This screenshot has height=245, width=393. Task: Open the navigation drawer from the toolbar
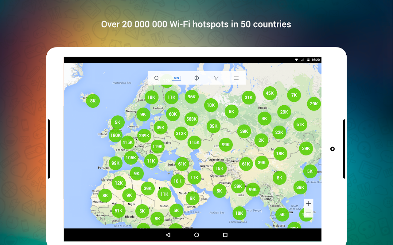click(236, 78)
